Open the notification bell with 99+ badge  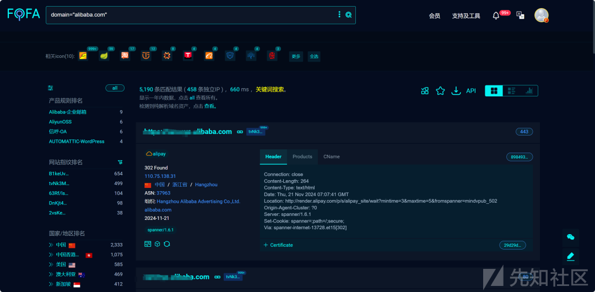496,15
